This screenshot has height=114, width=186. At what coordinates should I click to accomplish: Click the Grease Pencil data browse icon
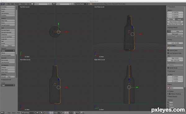pos(169,31)
